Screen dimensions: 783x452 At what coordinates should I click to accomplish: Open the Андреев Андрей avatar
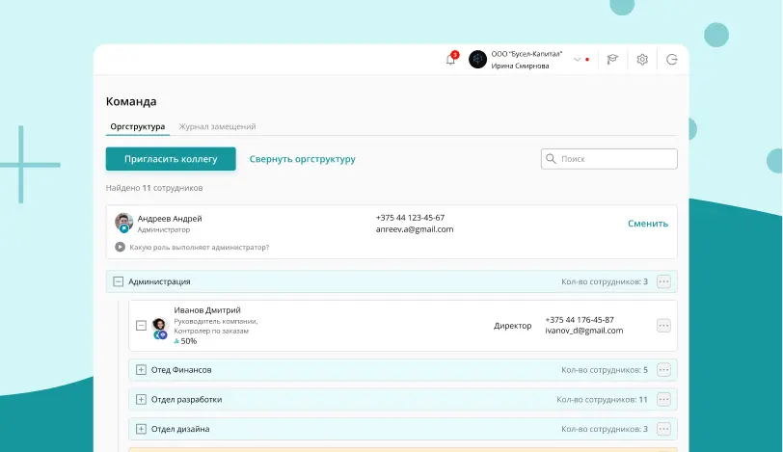tap(123, 223)
